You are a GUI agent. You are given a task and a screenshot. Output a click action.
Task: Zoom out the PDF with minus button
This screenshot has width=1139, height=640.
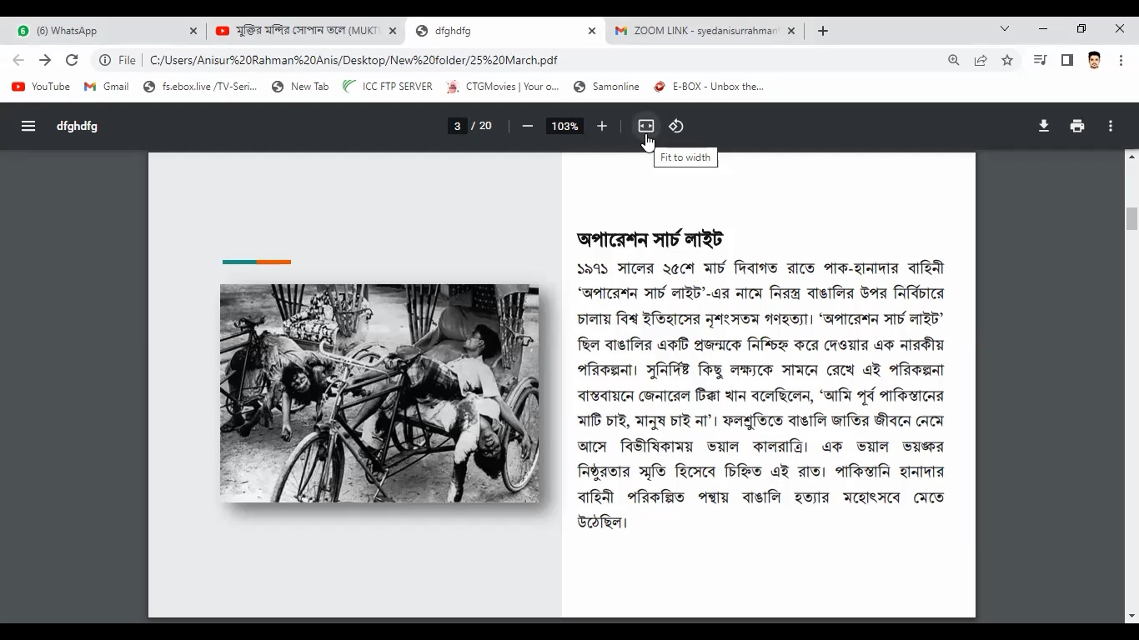(527, 126)
